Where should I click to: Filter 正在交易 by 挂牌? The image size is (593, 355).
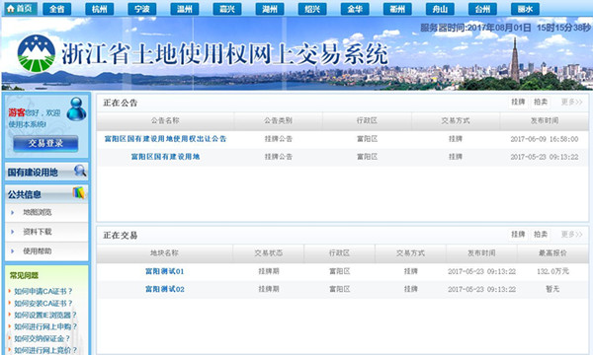(x=518, y=235)
